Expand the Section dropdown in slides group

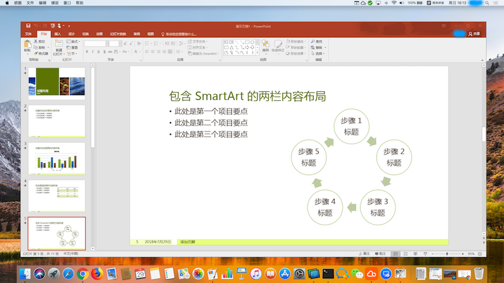[x=72, y=53]
